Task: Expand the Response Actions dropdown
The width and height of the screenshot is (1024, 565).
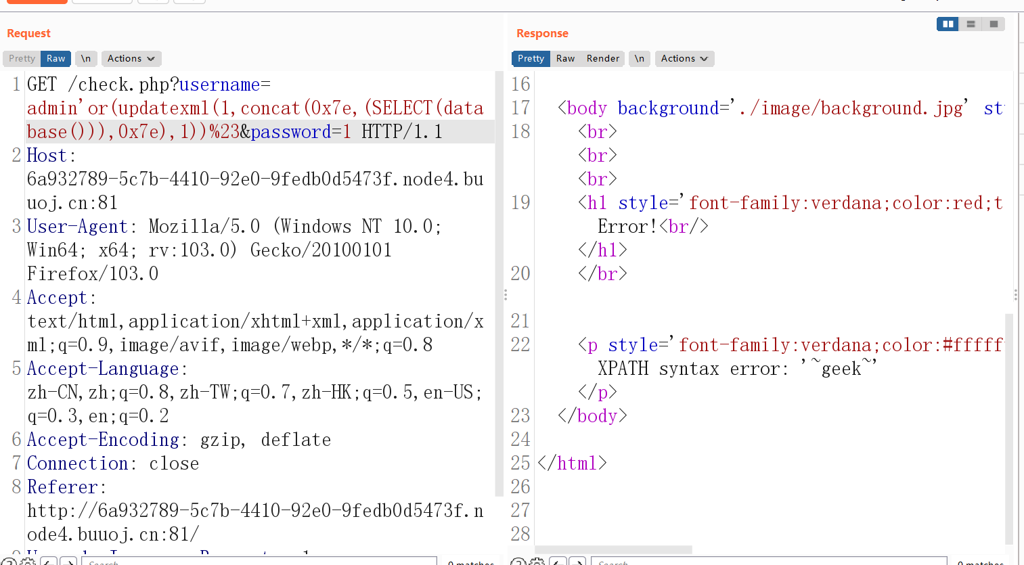Action: (x=685, y=59)
